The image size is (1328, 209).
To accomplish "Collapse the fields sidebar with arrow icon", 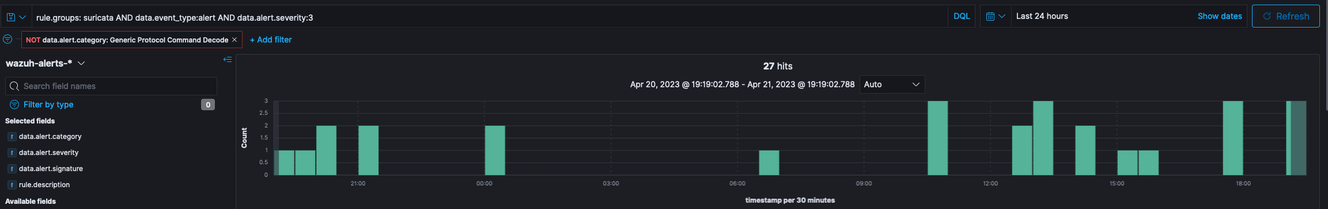I will (228, 60).
